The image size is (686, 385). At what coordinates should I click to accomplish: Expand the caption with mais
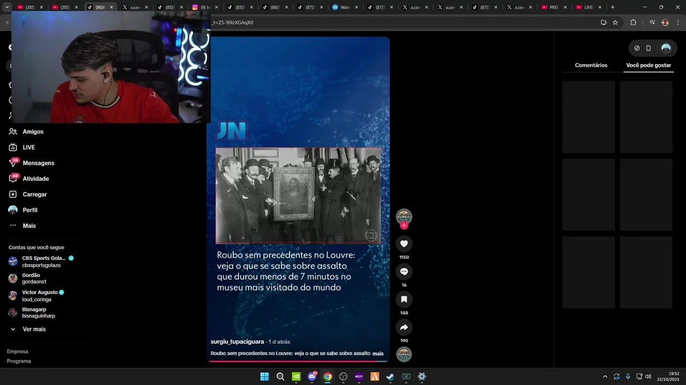click(x=378, y=353)
